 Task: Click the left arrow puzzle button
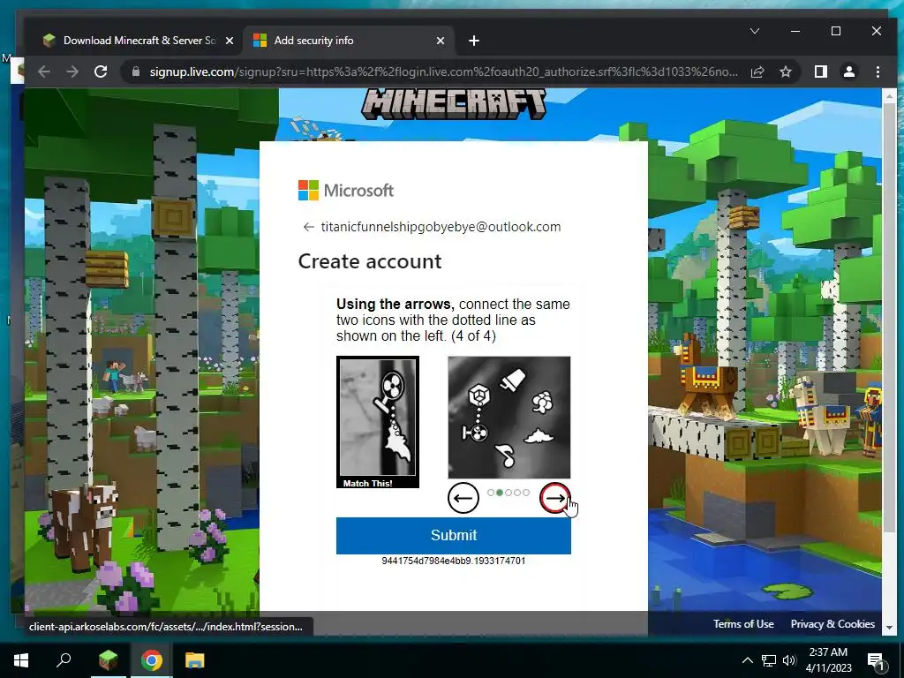(463, 498)
